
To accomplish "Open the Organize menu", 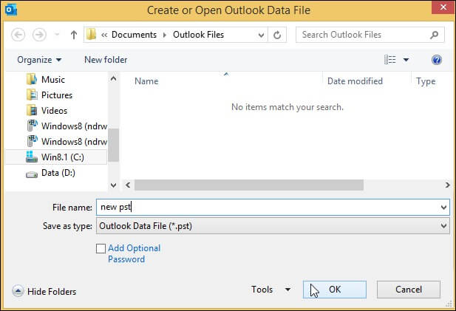I will click(39, 60).
